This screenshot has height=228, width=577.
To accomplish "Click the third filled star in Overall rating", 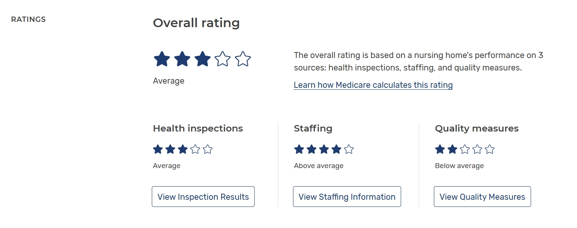I will coord(202,60).
